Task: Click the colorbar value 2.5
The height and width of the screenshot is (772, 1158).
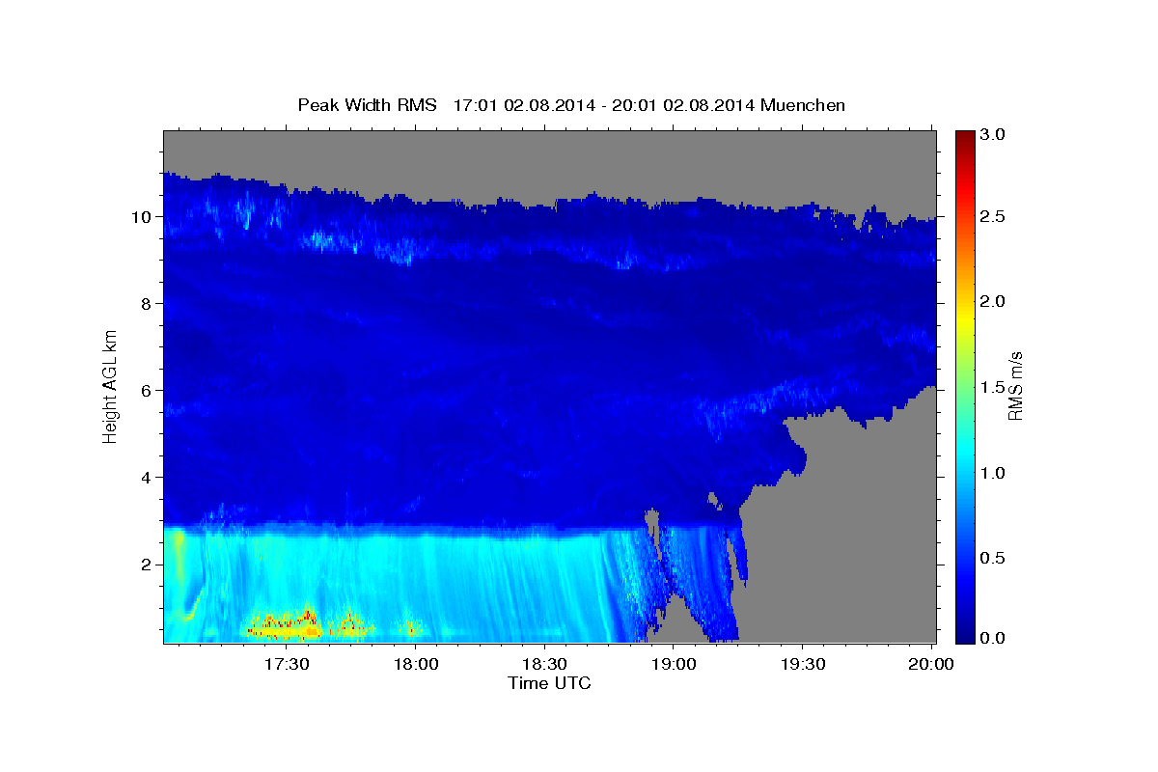Action: (993, 217)
